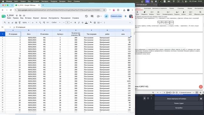Set focus in the font size field
This screenshot has width=204, height=115.
click(67, 23)
